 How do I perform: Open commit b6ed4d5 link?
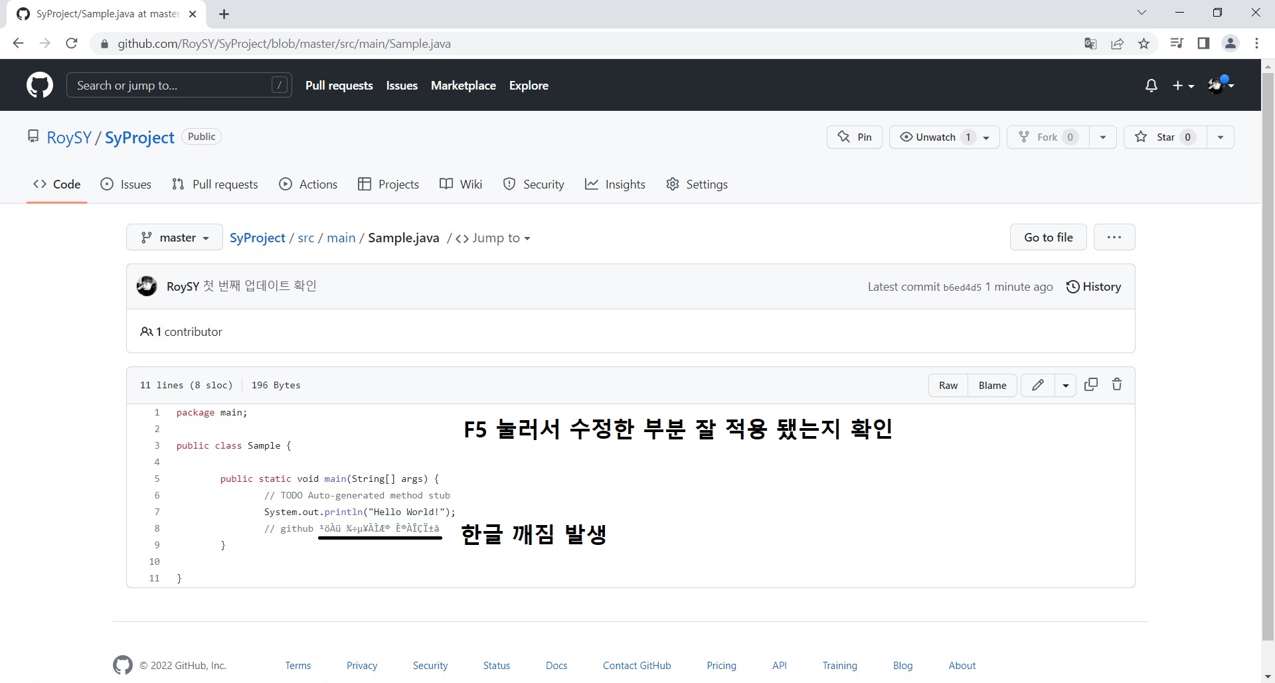click(x=962, y=287)
